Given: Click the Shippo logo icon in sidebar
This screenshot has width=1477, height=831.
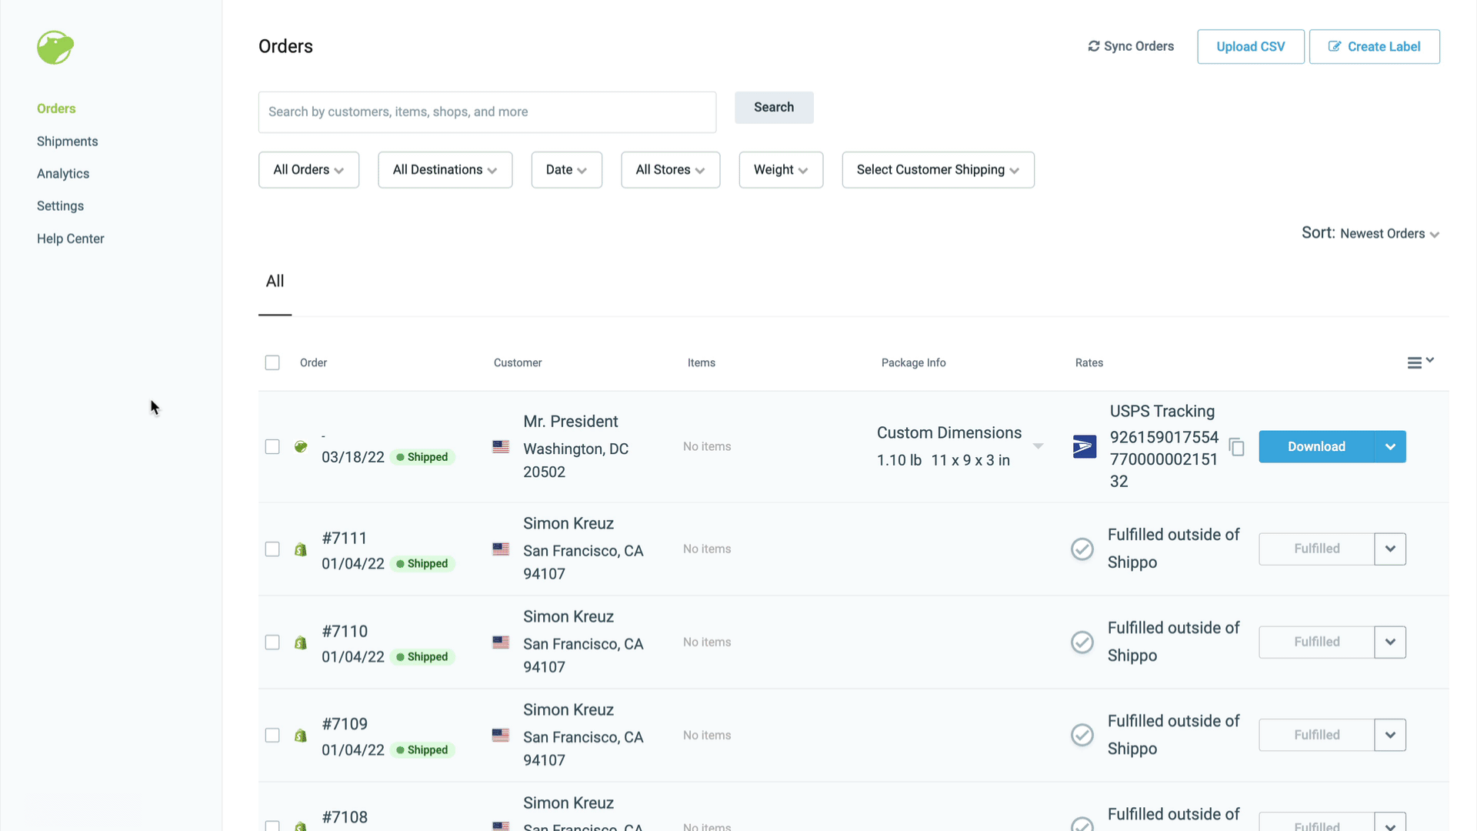Looking at the screenshot, I should point(55,45).
